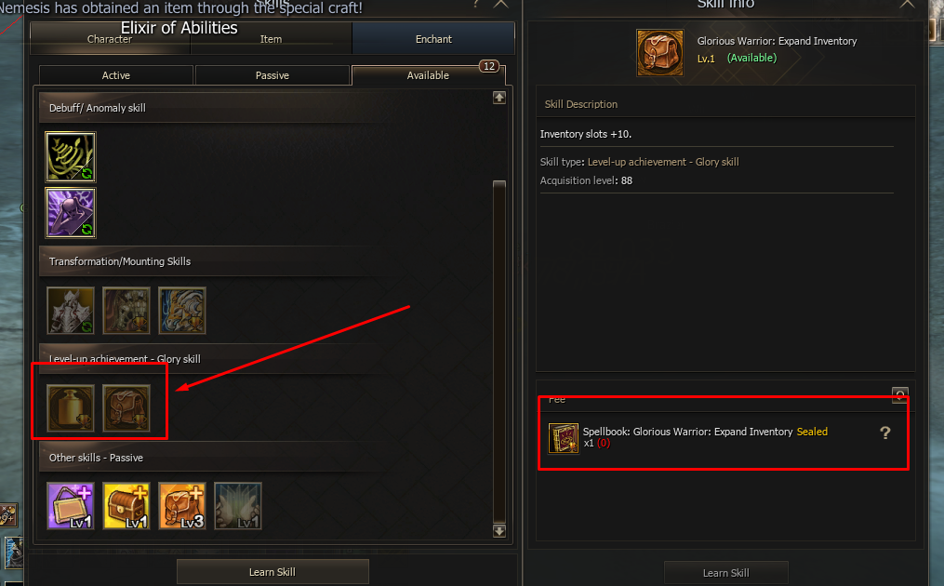Select the Expand Inventory backpack Glory skill
Image resolution: width=944 pixels, height=586 pixels.
pos(126,408)
